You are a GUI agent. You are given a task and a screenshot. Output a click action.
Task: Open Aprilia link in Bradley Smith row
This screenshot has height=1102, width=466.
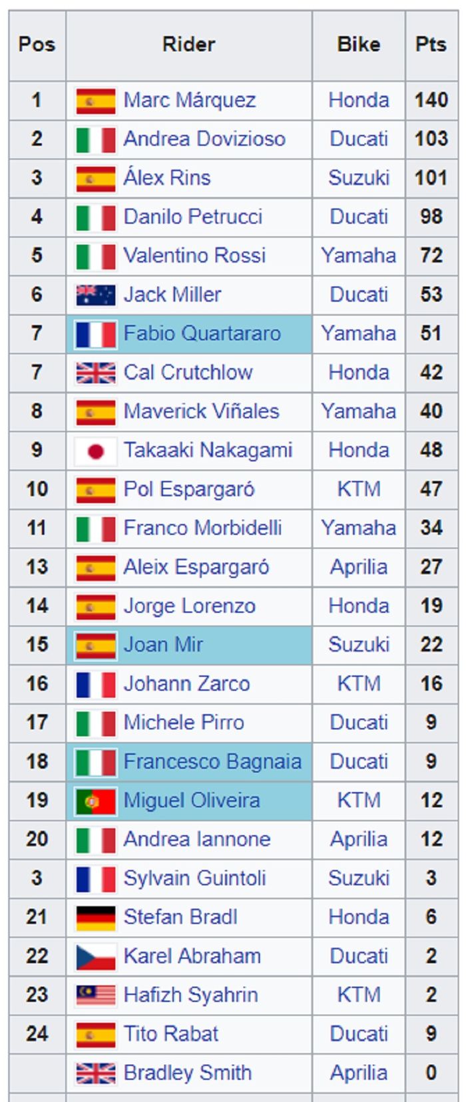point(359,1073)
